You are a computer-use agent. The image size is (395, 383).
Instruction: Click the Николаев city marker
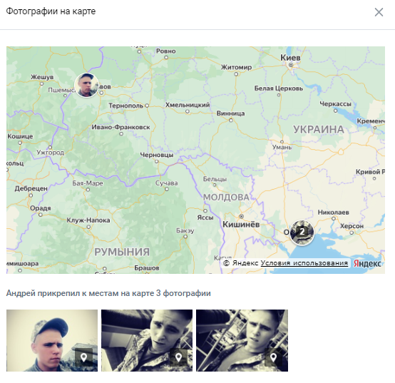[334, 218]
